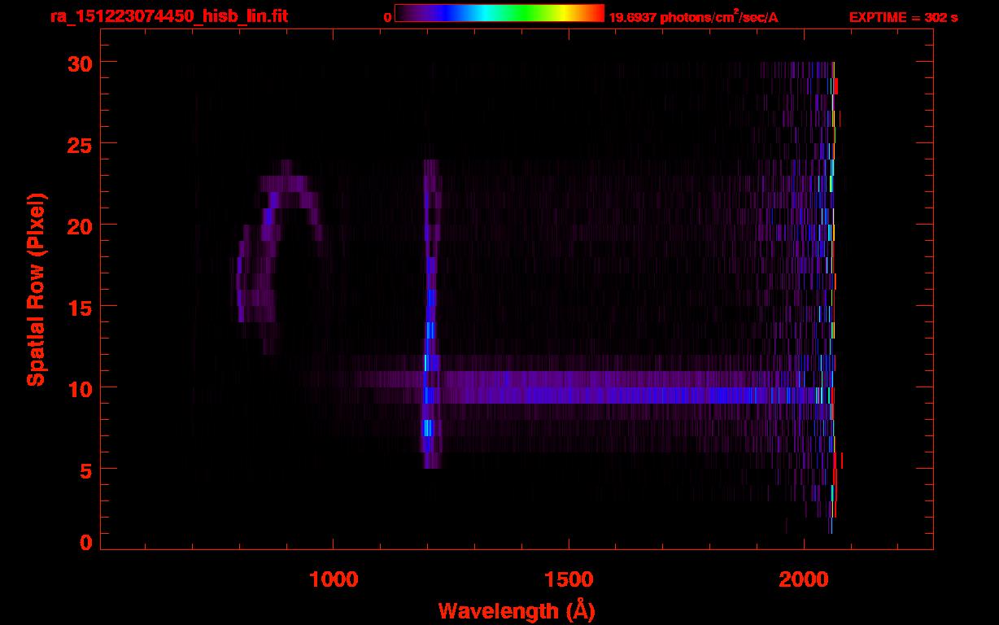
Task: Click the colorbar minimum label 0
Action: point(387,17)
